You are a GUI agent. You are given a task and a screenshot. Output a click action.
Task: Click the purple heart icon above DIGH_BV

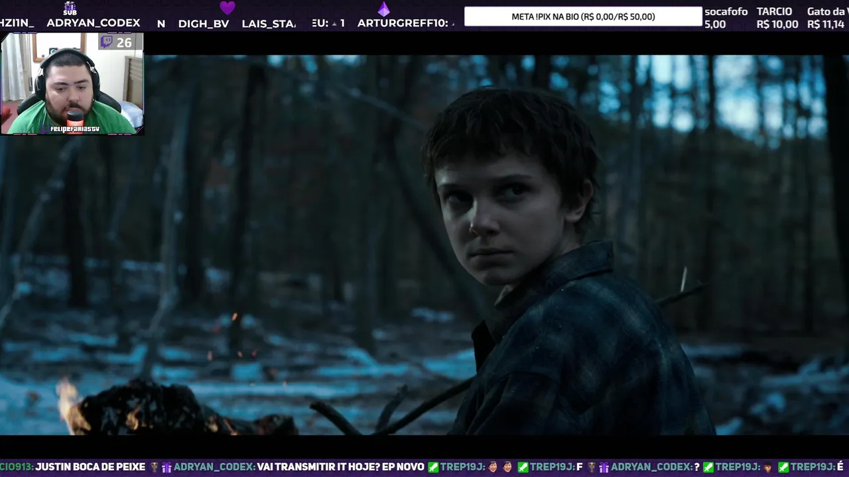tap(228, 8)
